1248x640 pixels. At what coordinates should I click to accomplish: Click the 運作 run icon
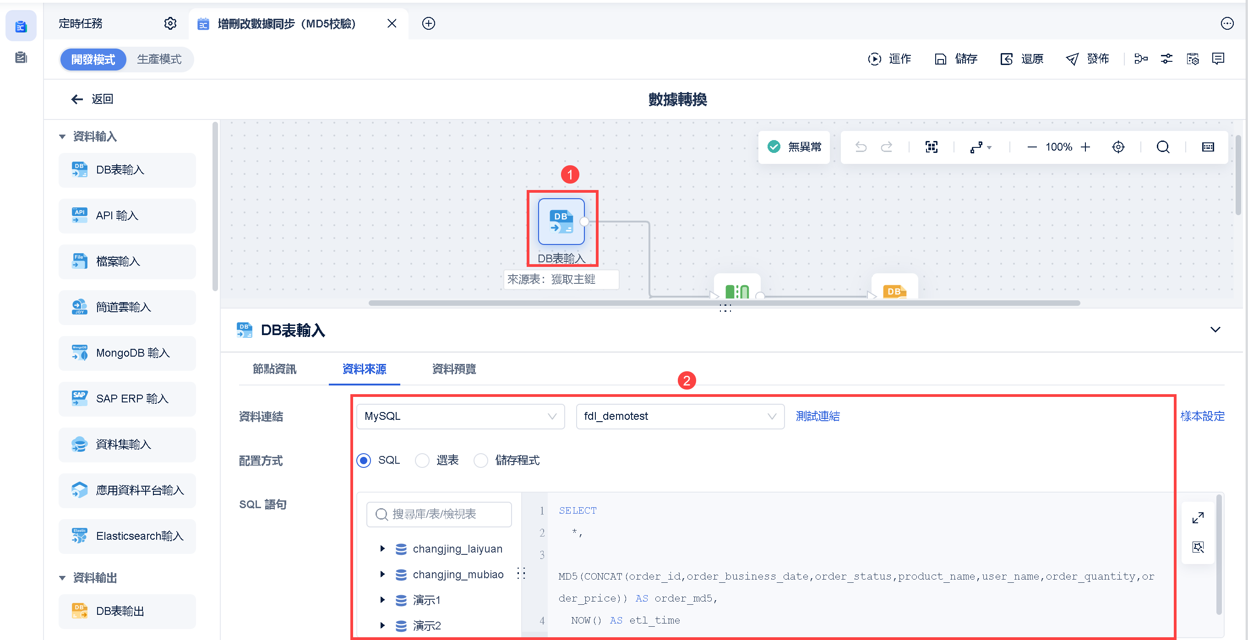(874, 59)
